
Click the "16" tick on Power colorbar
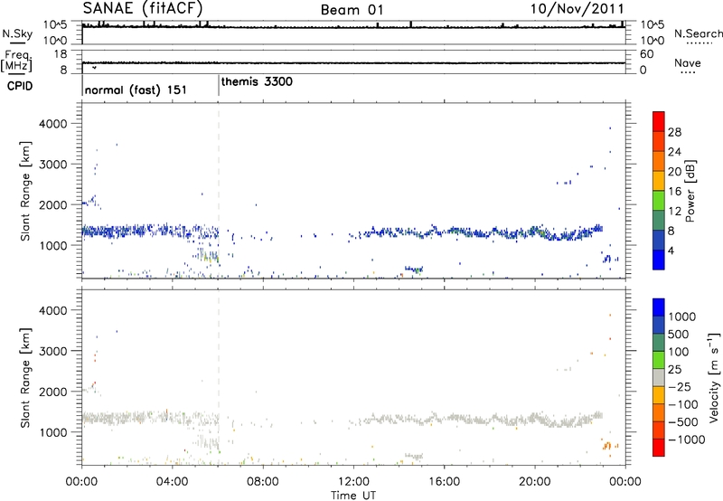[674, 192]
